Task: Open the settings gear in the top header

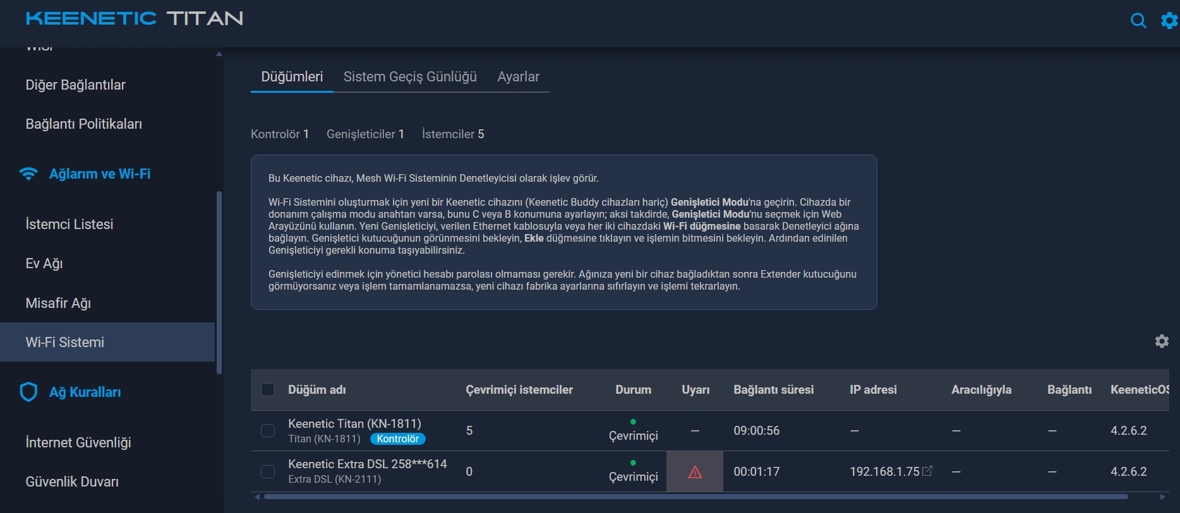Action: pos(1169,21)
